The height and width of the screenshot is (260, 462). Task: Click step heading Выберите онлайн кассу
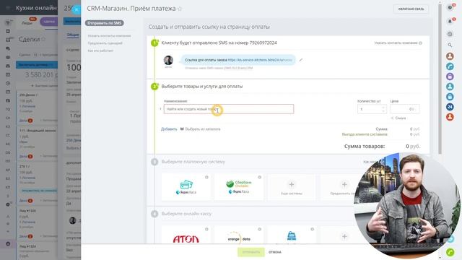186,214
